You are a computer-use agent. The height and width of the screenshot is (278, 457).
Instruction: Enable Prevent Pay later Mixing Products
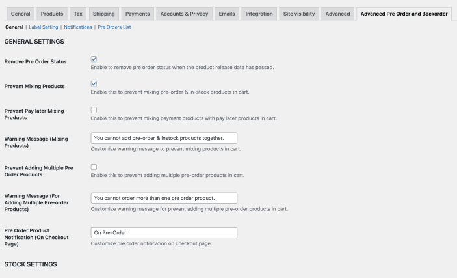[x=94, y=110]
